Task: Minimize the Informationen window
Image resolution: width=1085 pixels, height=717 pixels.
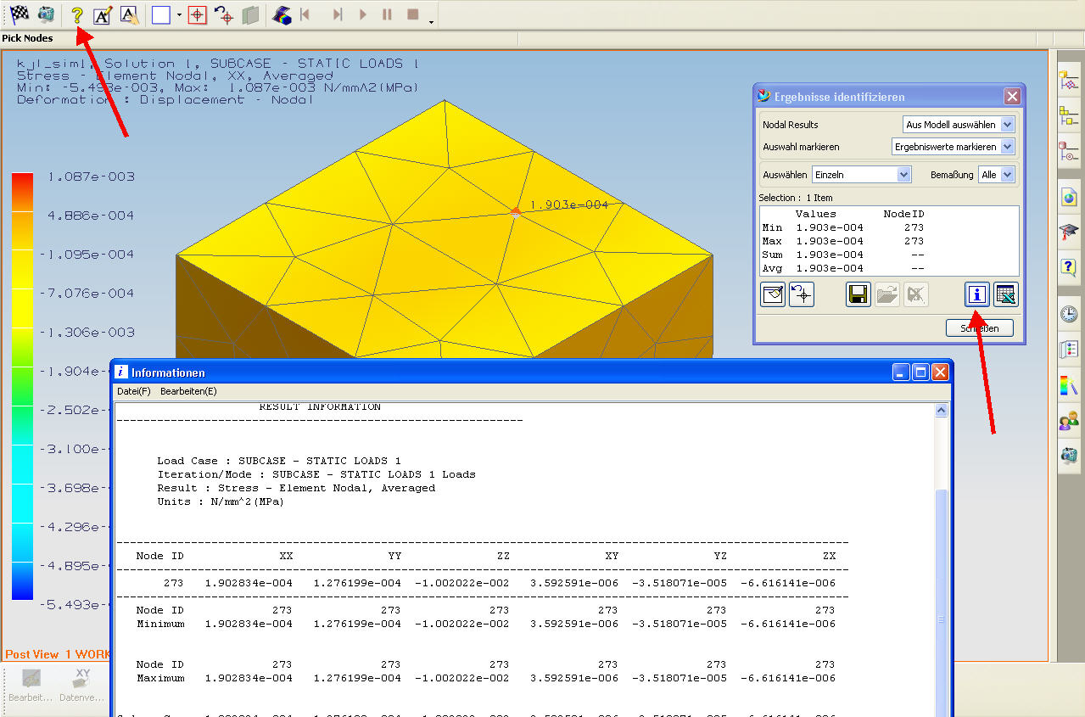Action: coord(901,372)
